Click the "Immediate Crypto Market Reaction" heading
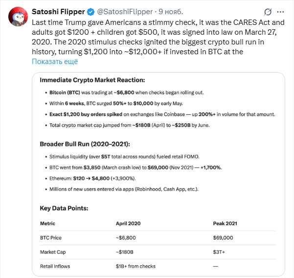Image resolution: width=294 pixels, height=278 pixels. tap(92, 80)
